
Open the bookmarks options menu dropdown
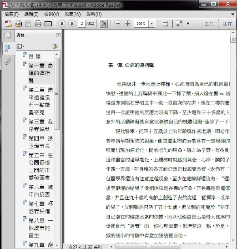21,47
